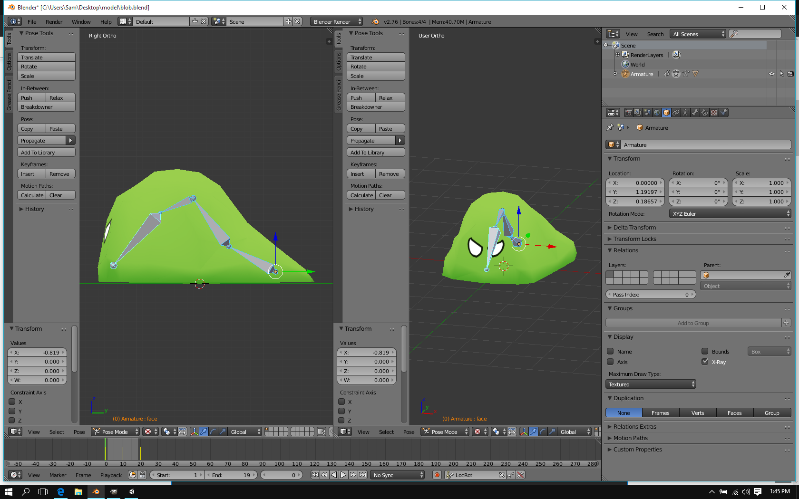Viewport: 799px width, 499px height.
Task: Open Blender Render engine dropdown
Action: pyautogui.click(x=337, y=21)
